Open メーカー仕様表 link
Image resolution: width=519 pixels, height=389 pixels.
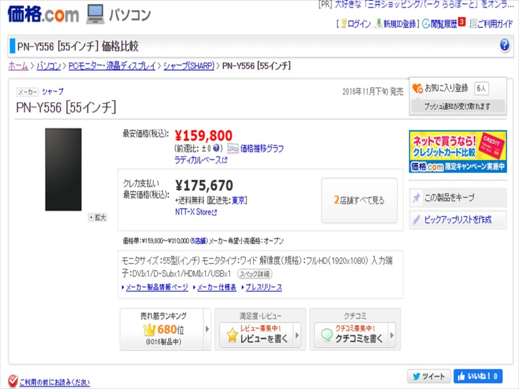click(217, 287)
